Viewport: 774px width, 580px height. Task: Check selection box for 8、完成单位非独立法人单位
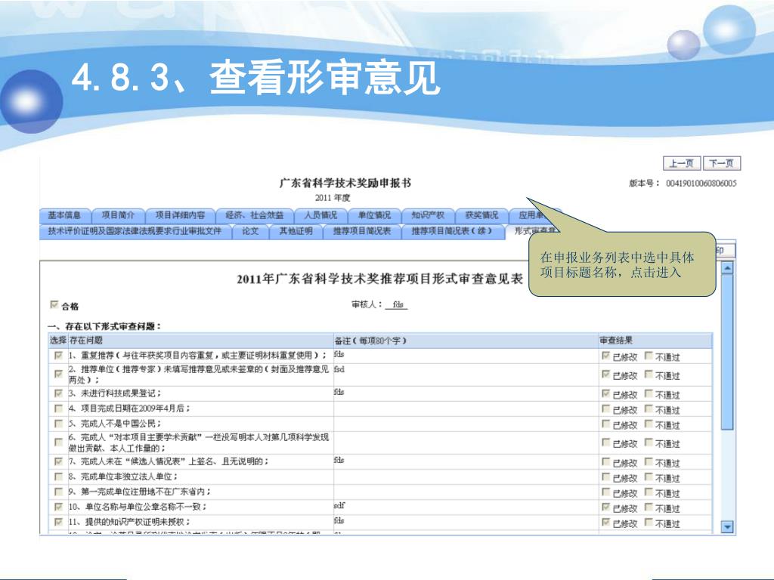[59, 477]
